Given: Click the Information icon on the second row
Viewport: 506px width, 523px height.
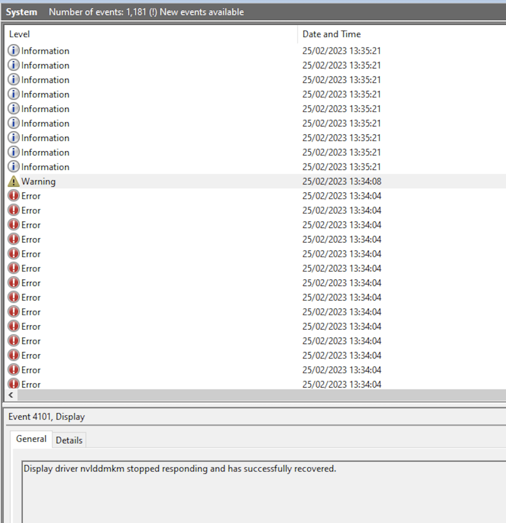Looking at the screenshot, I should [13, 65].
